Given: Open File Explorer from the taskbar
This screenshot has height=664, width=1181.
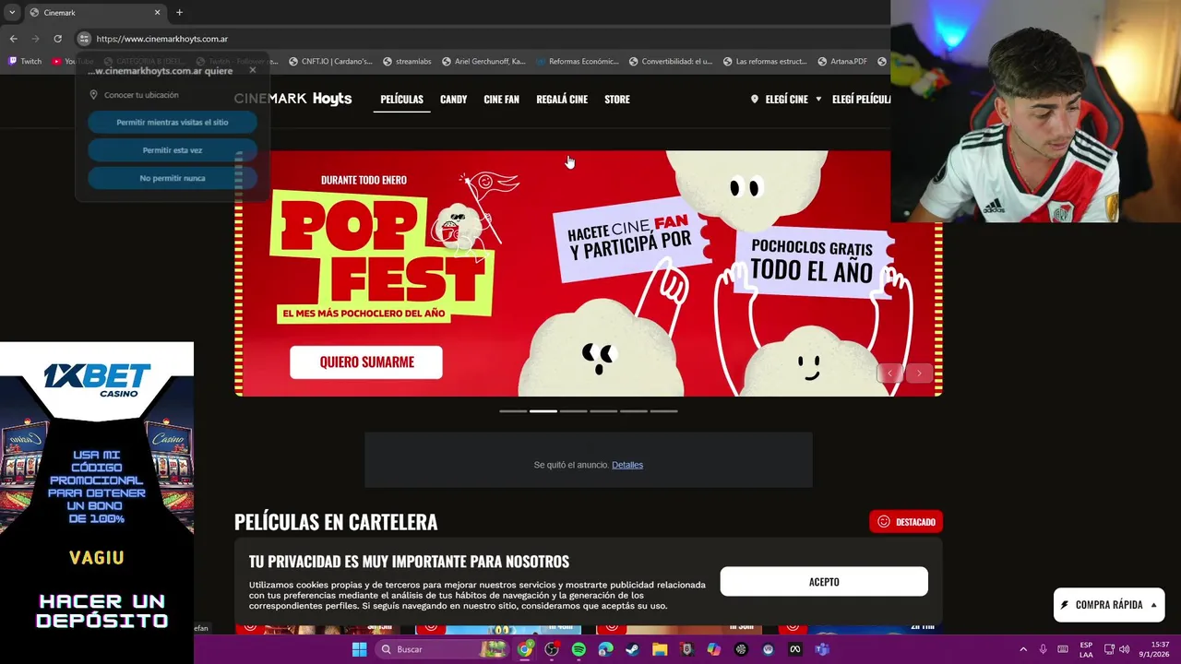Looking at the screenshot, I should [660, 649].
